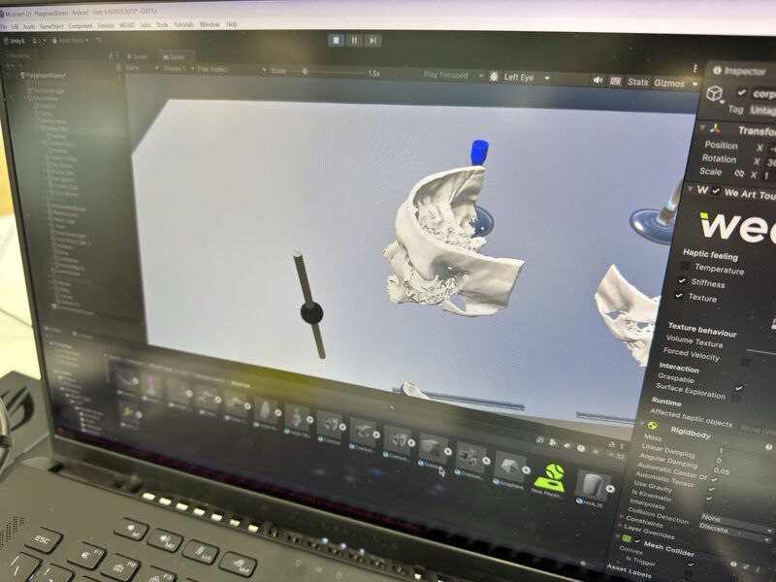Pause the running game
Viewport: 776px width, 582px height.
(x=355, y=40)
